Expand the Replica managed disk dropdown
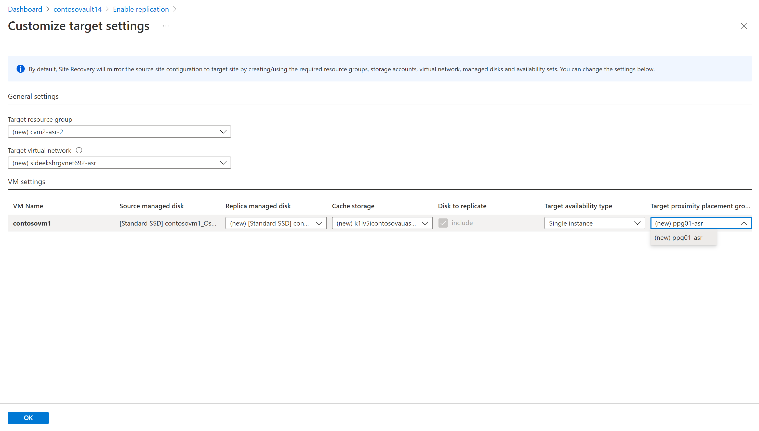The height and width of the screenshot is (431, 759). 276,223
